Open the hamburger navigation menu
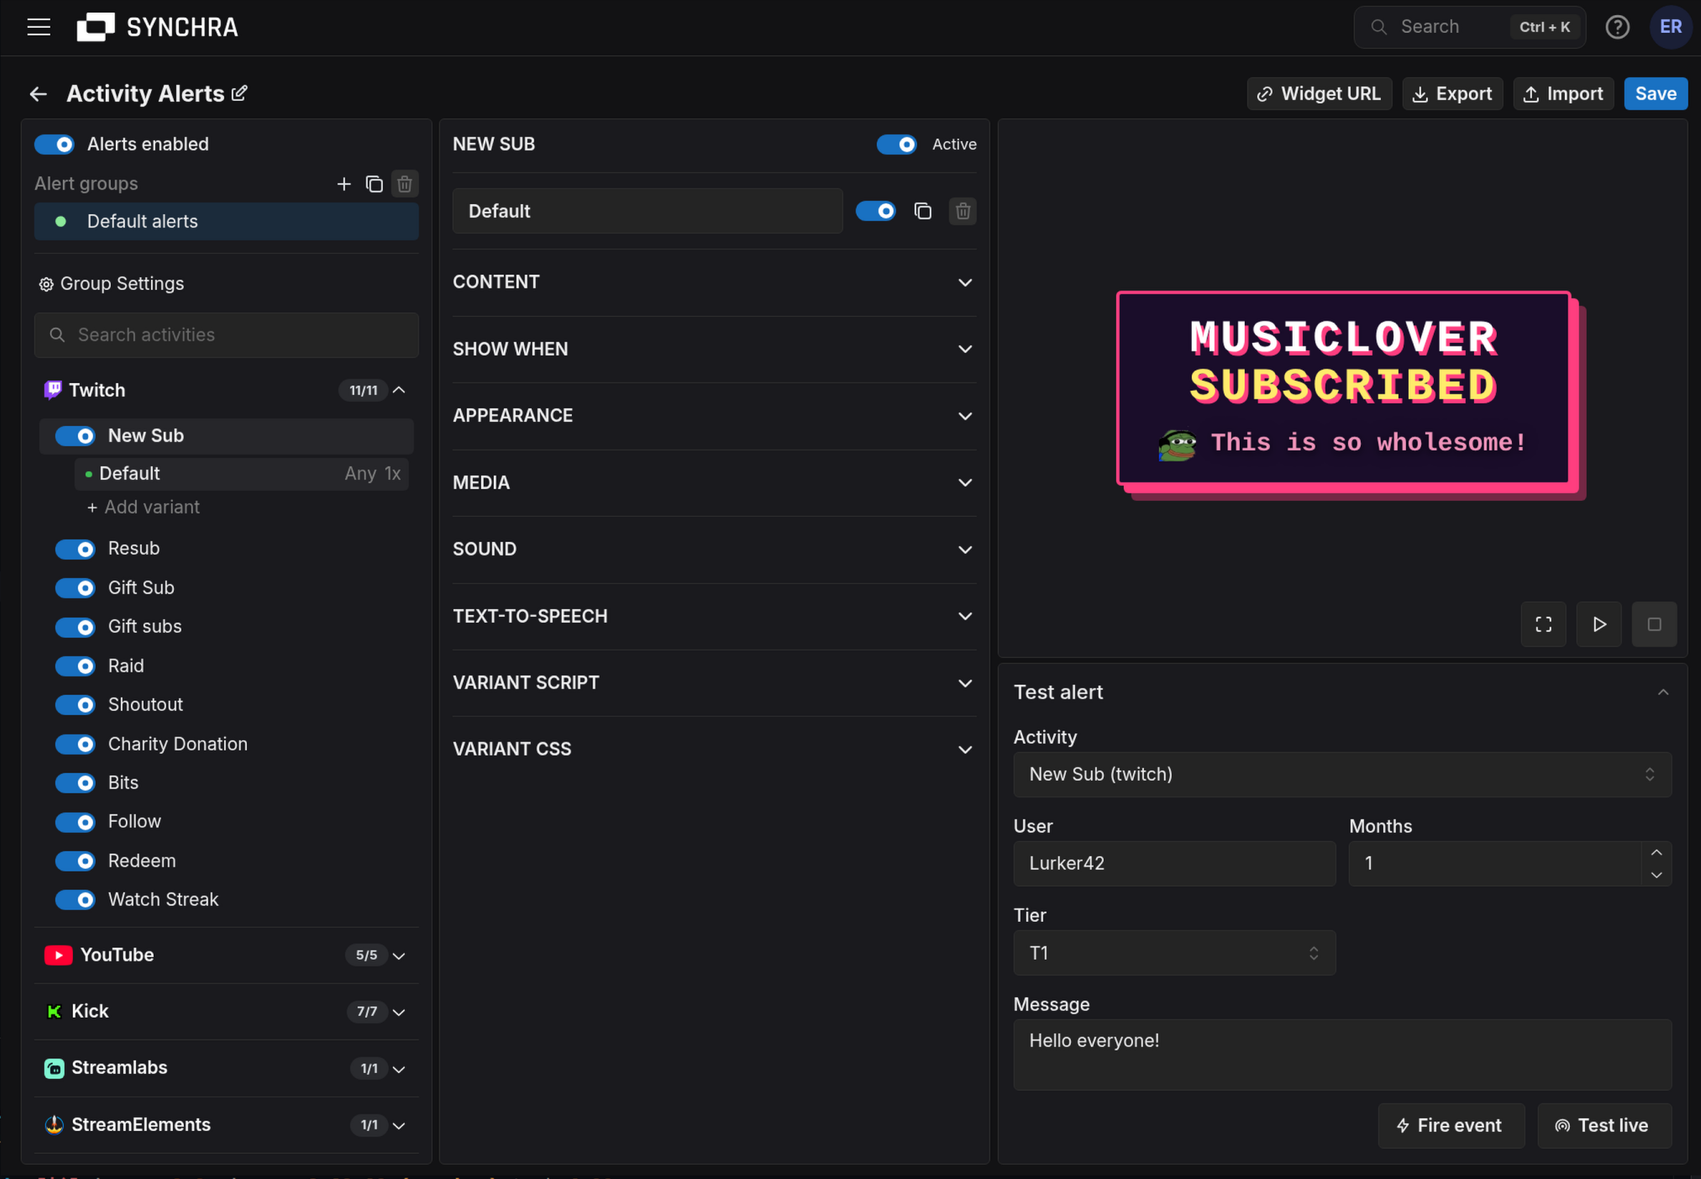Viewport: 1701px width, 1179px height. (x=39, y=27)
